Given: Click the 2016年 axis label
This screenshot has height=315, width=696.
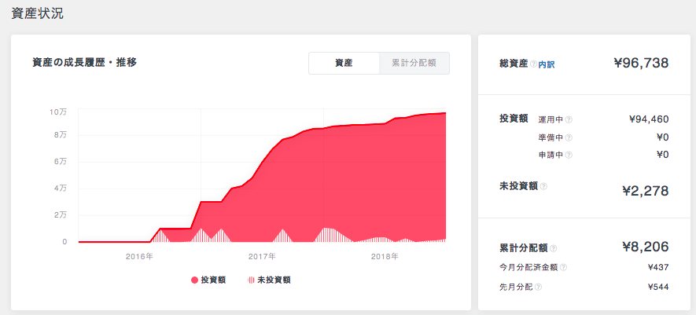Looking at the screenshot, I should (139, 256).
